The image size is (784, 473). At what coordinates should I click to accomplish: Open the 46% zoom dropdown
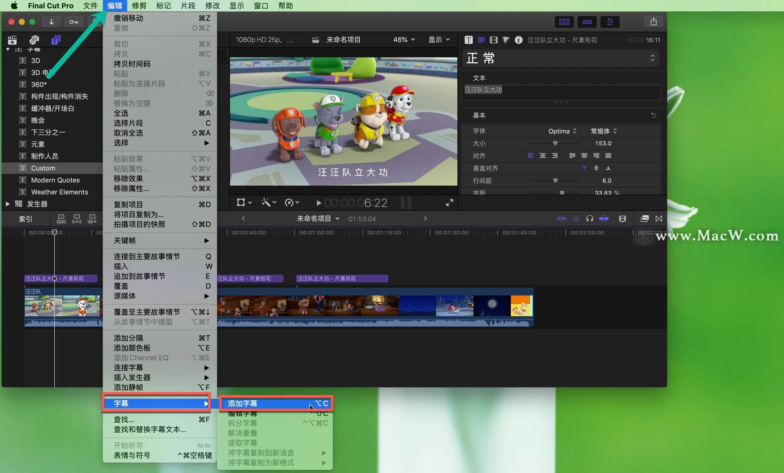point(404,40)
